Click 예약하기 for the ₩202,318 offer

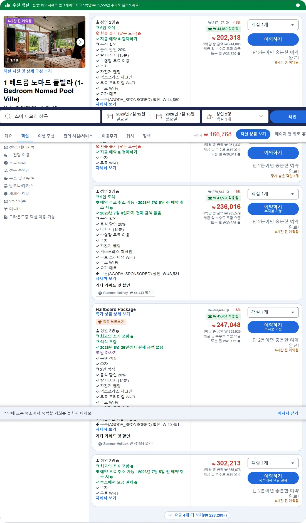point(273,40)
